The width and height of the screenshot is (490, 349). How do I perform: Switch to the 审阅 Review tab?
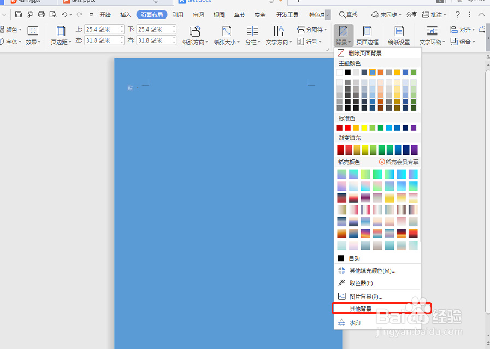click(198, 15)
